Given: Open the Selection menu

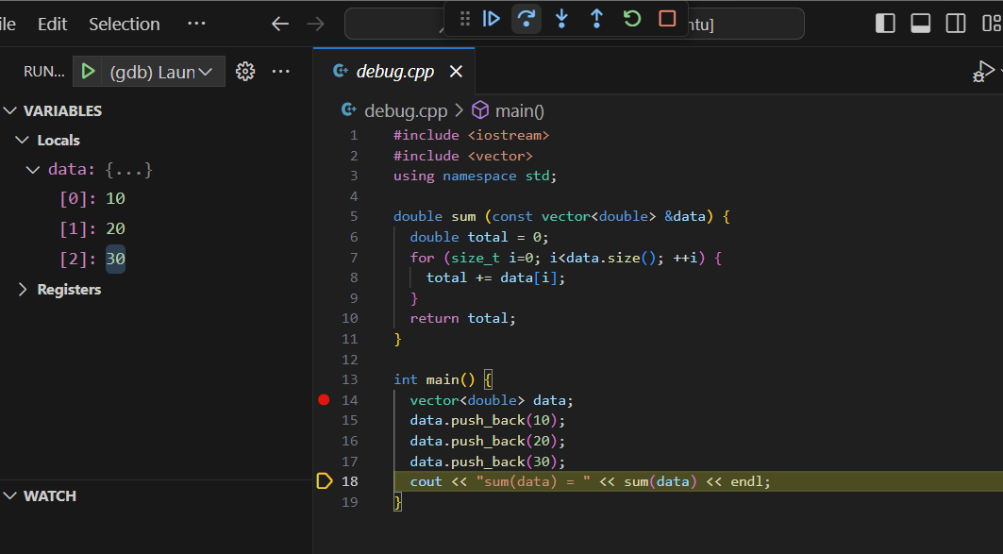Looking at the screenshot, I should (124, 24).
